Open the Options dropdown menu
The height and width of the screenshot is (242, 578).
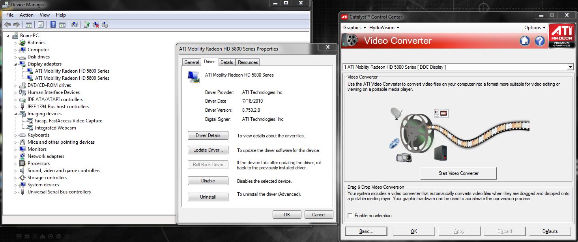(x=535, y=28)
